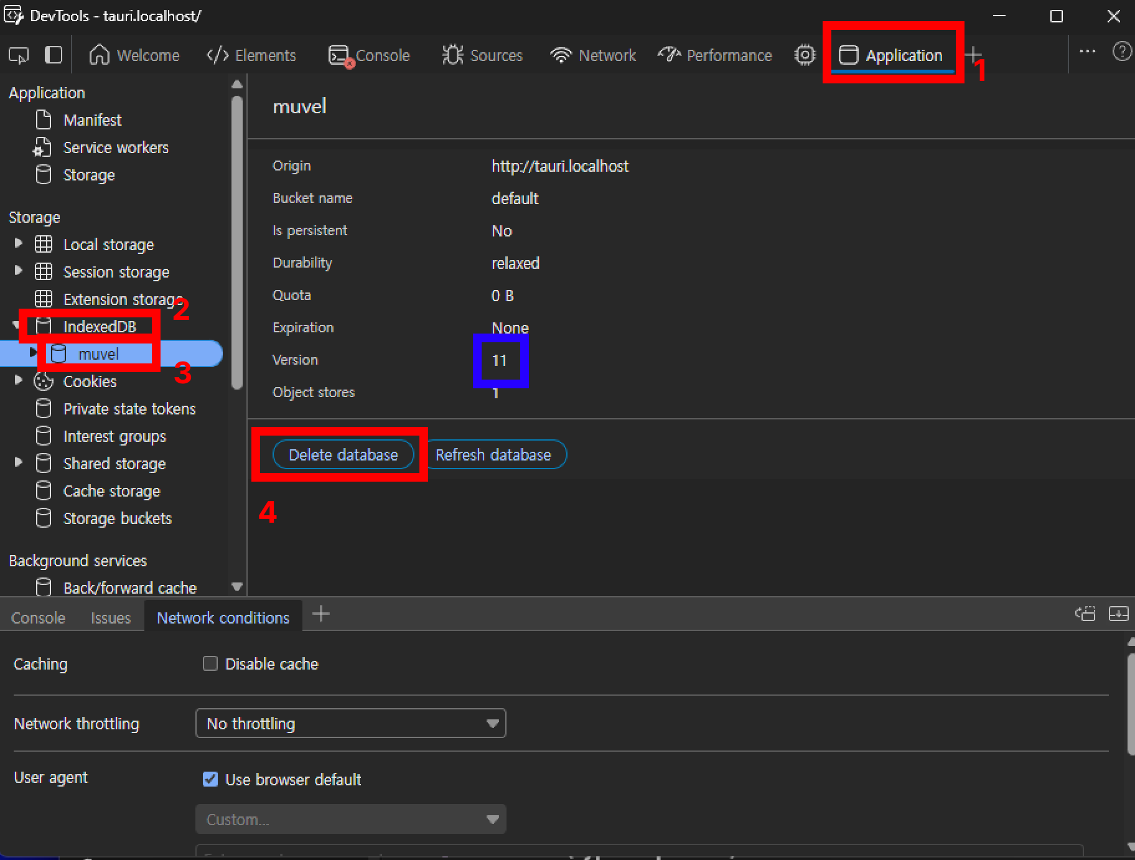Click the sidebar vertical scrollbar thumb
The width and height of the screenshot is (1135, 860).
pyautogui.click(x=236, y=243)
